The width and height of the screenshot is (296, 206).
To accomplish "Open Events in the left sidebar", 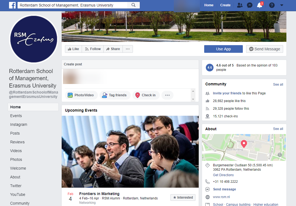I will 16,116.
